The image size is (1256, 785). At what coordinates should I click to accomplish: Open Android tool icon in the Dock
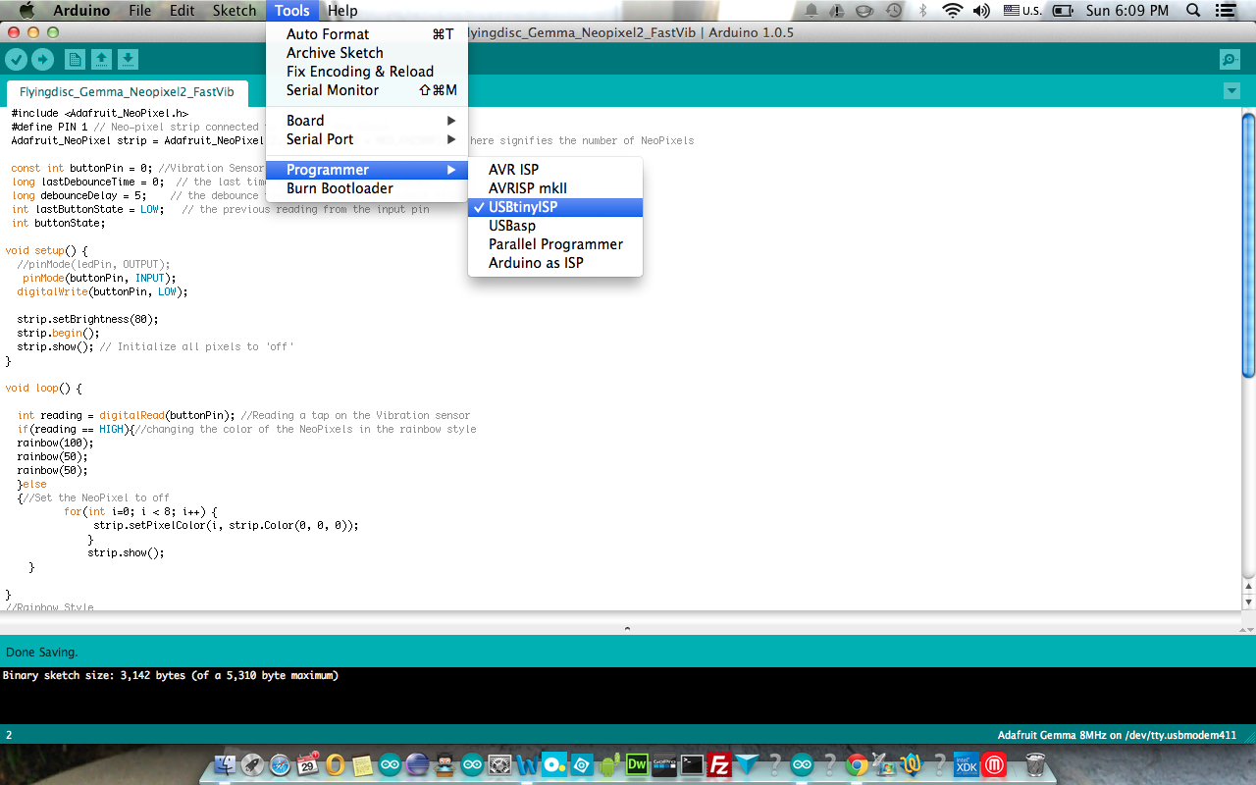[x=609, y=764]
